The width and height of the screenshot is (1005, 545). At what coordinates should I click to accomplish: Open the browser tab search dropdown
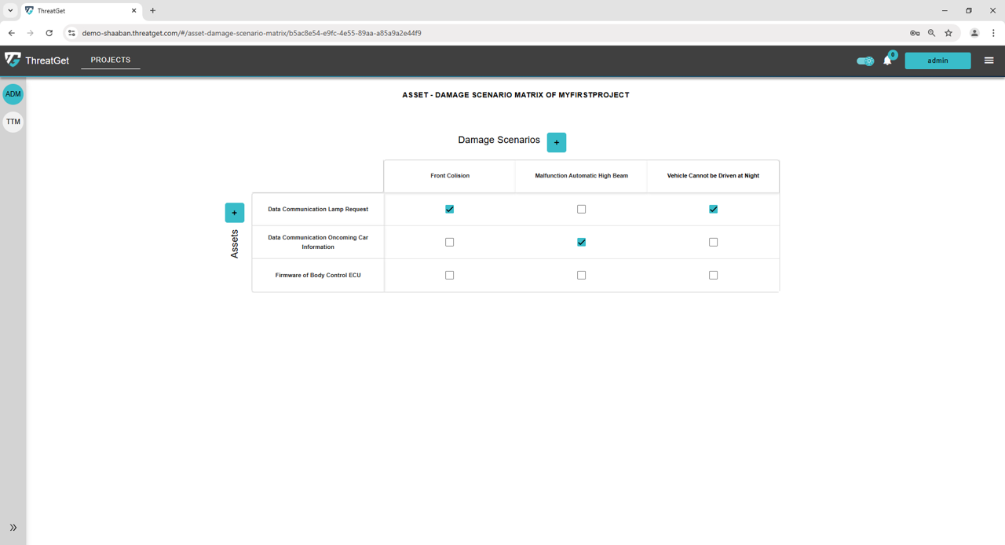coord(10,10)
